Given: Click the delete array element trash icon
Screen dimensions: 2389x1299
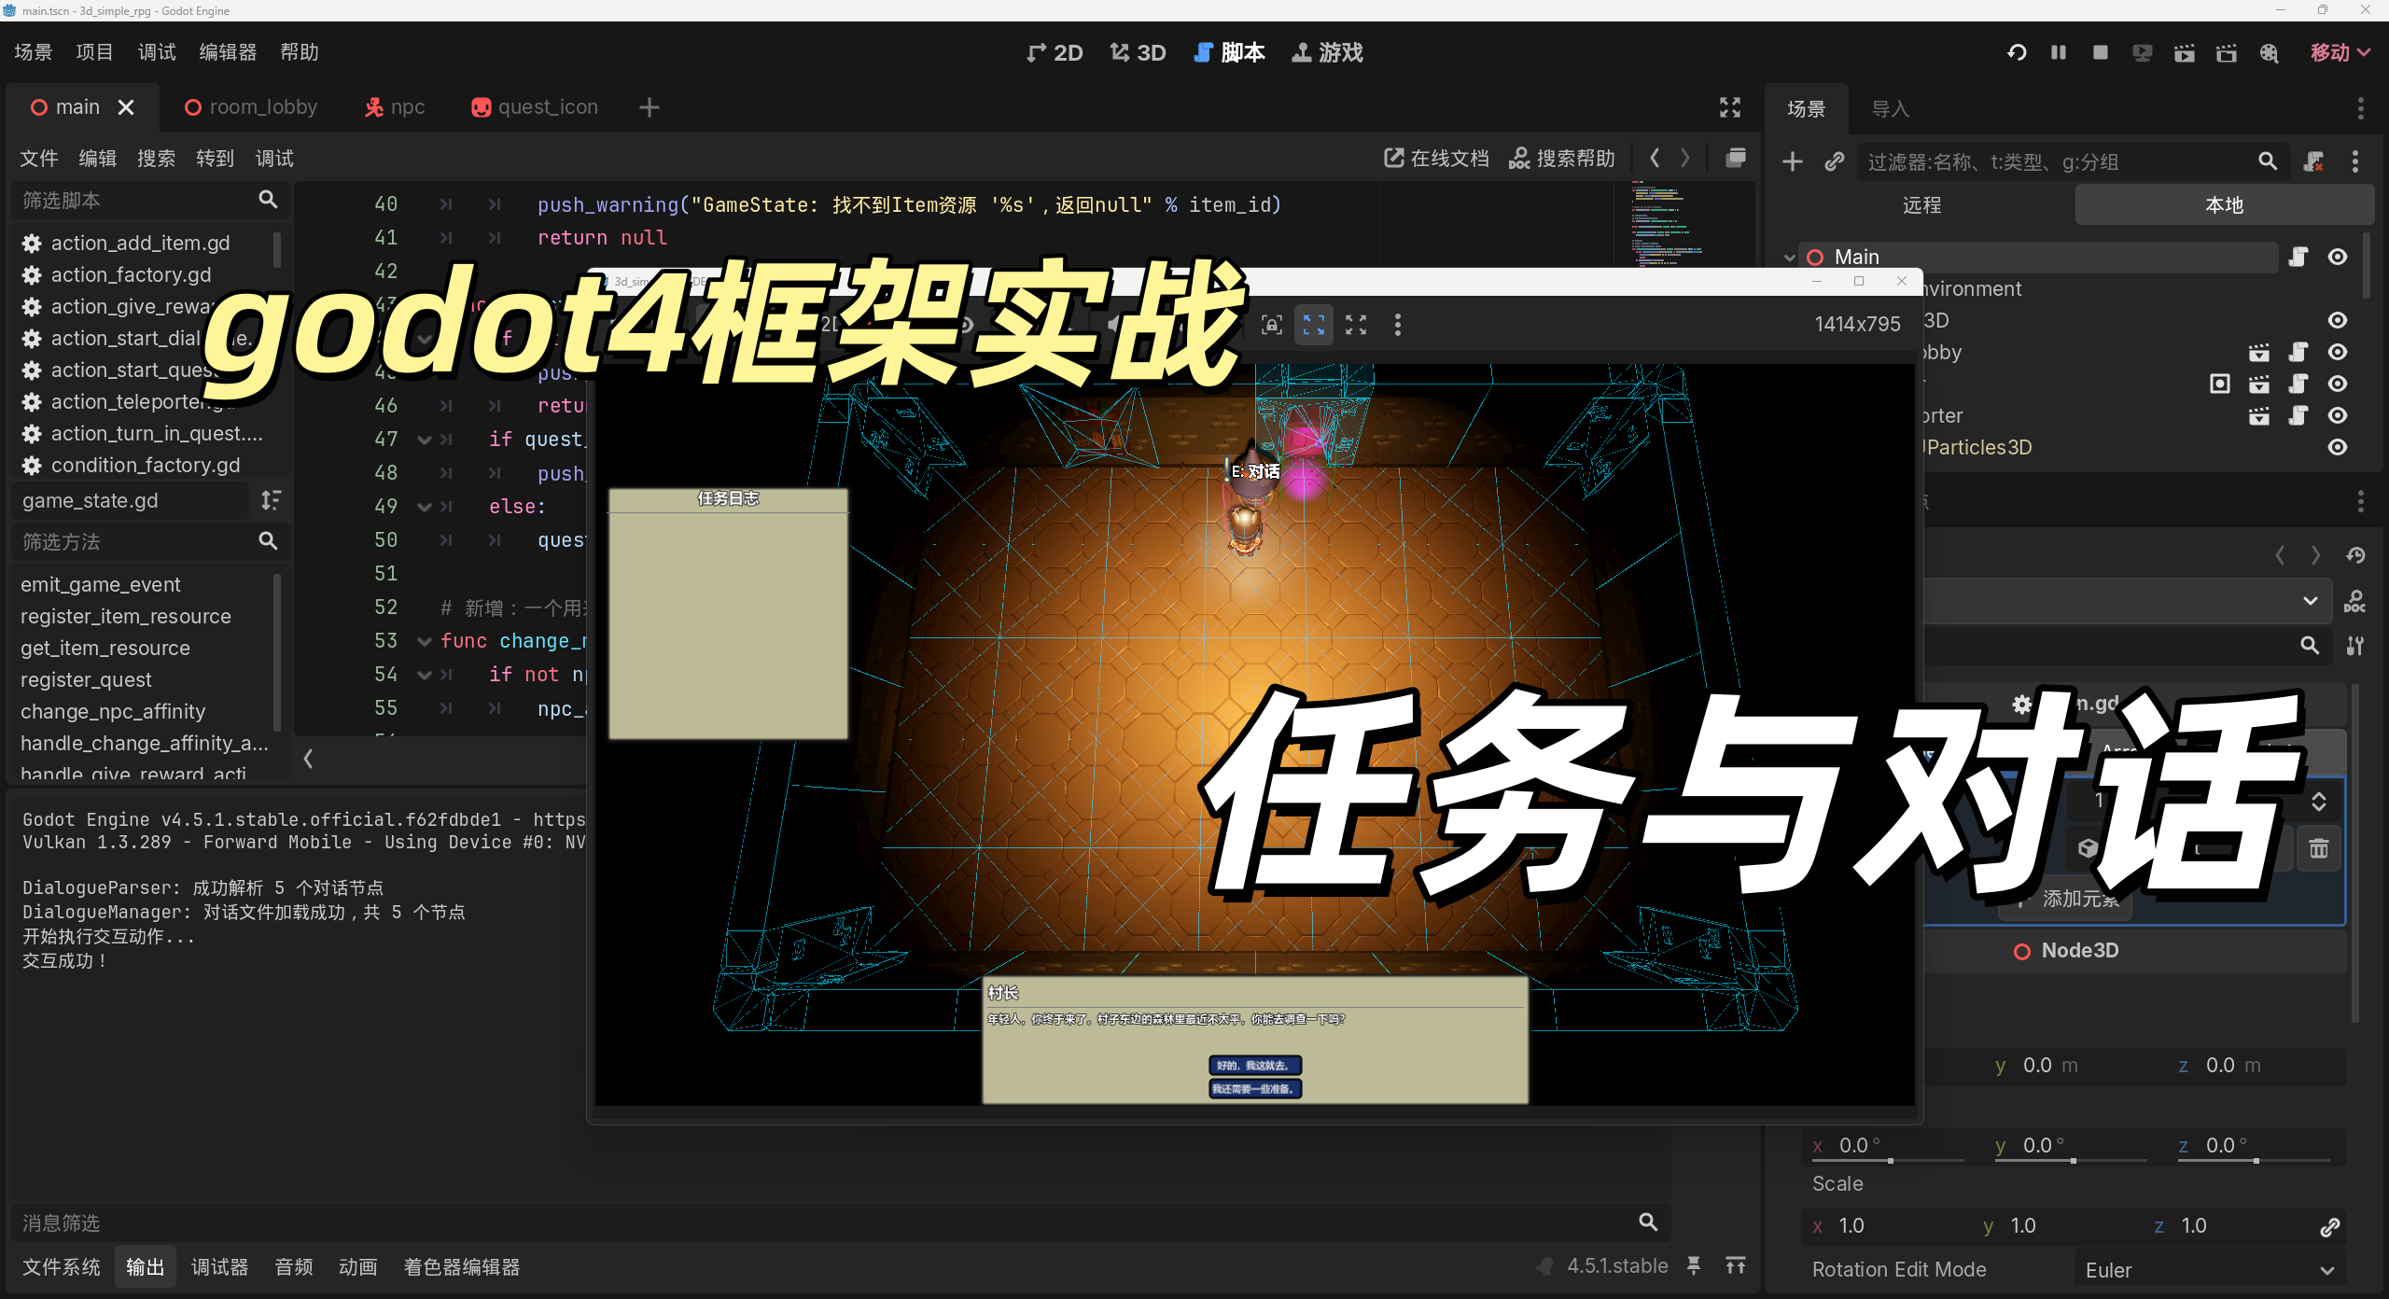Looking at the screenshot, I should click(x=2318, y=848).
